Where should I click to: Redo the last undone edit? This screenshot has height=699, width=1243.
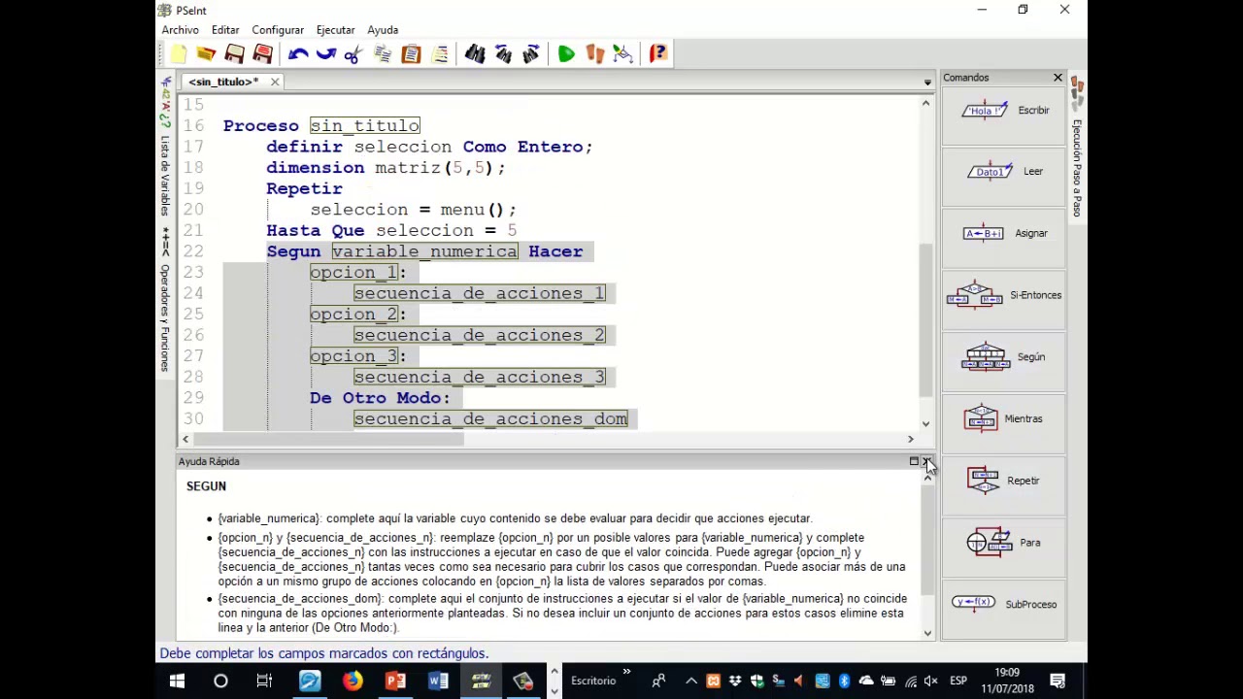326,53
